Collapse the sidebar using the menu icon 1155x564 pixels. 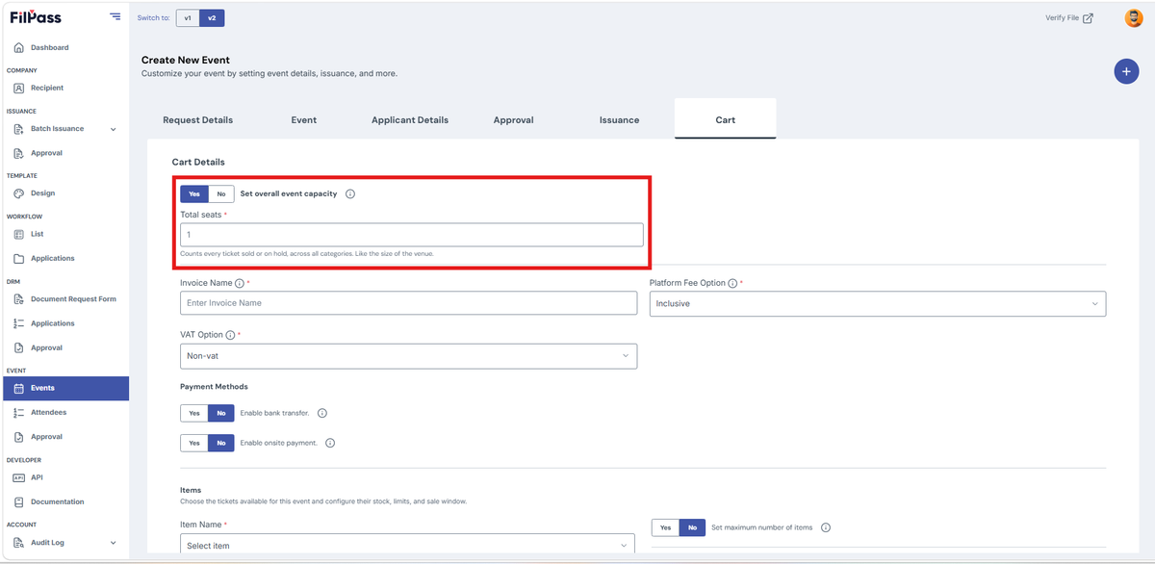pyautogui.click(x=115, y=16)
